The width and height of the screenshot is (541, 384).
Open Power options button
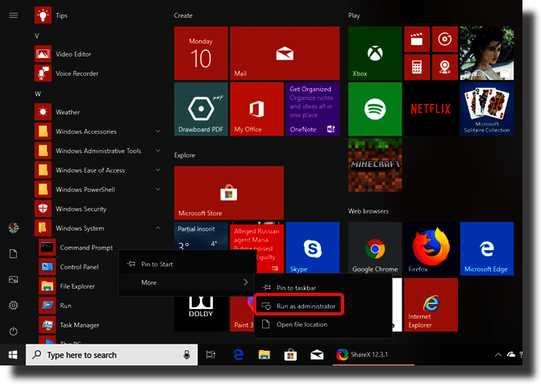click(x=14, y=332)
